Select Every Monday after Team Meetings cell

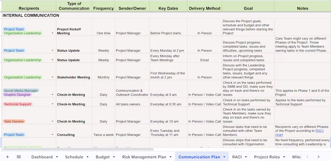click(x=168, y=58)
